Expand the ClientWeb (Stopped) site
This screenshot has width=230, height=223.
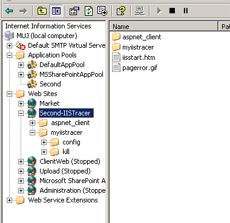tap(21, 161)
